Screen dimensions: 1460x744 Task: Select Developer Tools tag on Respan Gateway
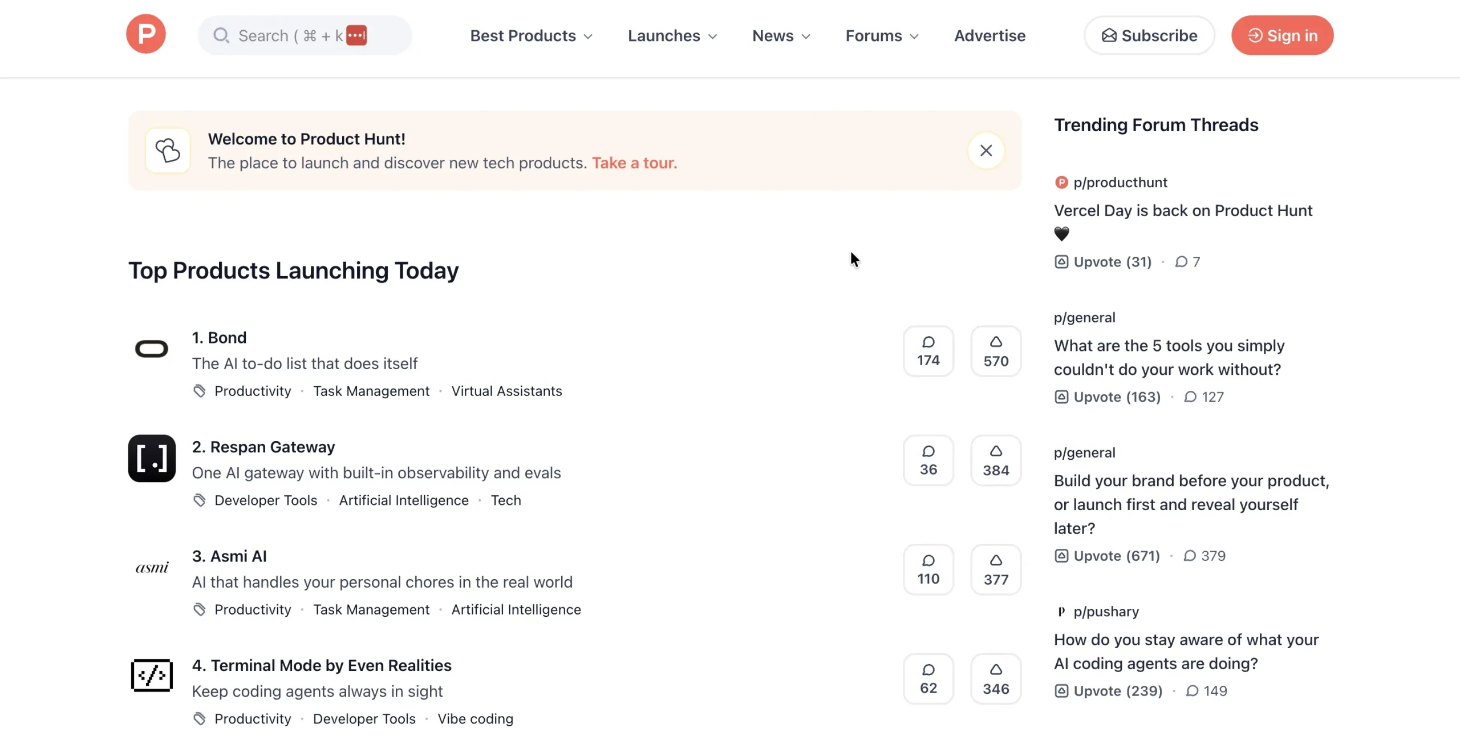point(266,500)
